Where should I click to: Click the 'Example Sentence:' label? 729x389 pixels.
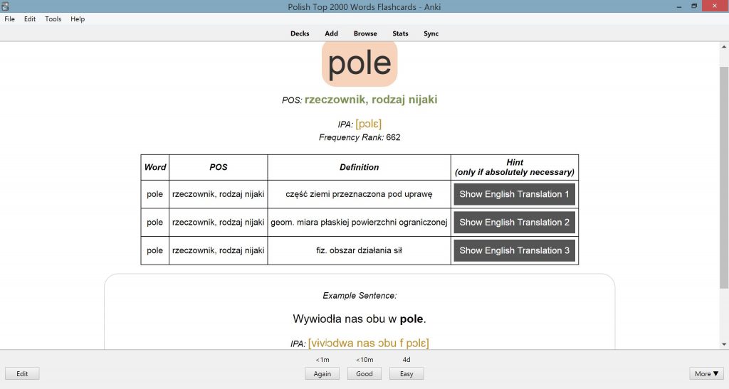pos(360,296)
